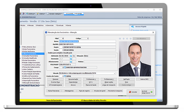184x112 pixels.
Task: Select C-Consultar Funcionários in side menu
Action: point(30,56)
